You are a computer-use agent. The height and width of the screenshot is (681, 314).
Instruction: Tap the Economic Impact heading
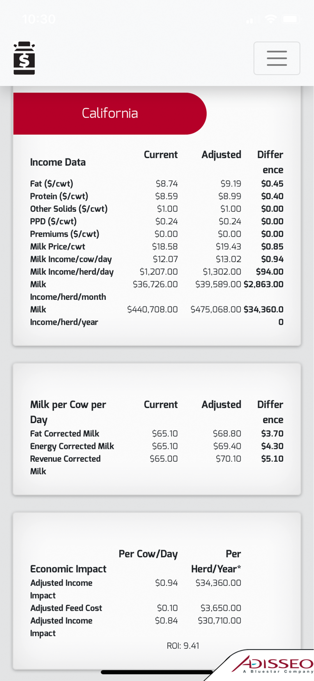click(x=68, y=569)
